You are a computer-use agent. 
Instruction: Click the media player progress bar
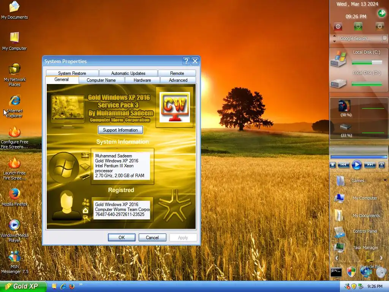[359, 157]
